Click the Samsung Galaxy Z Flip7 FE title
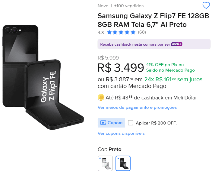 click(x=153, y=20)
